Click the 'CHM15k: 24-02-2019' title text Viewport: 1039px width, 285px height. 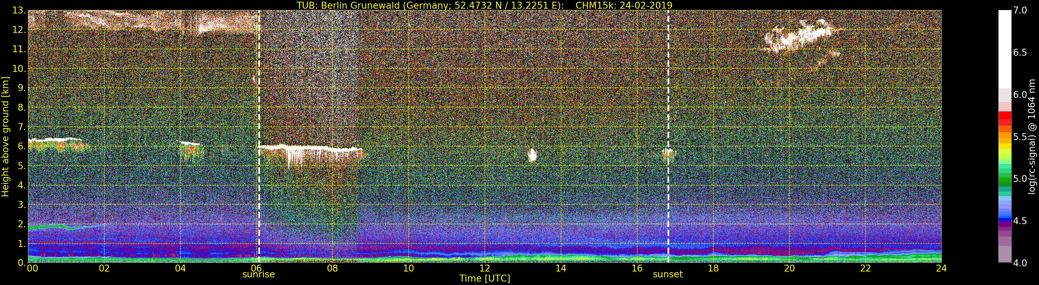click(624, 5)
